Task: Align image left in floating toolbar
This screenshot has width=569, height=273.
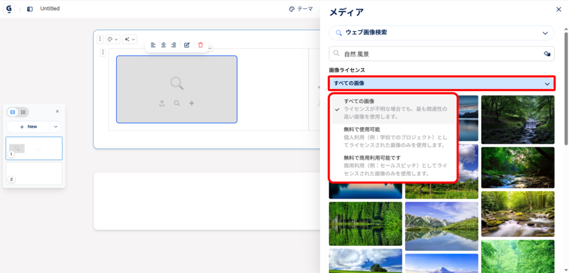Action: [153, 45]
